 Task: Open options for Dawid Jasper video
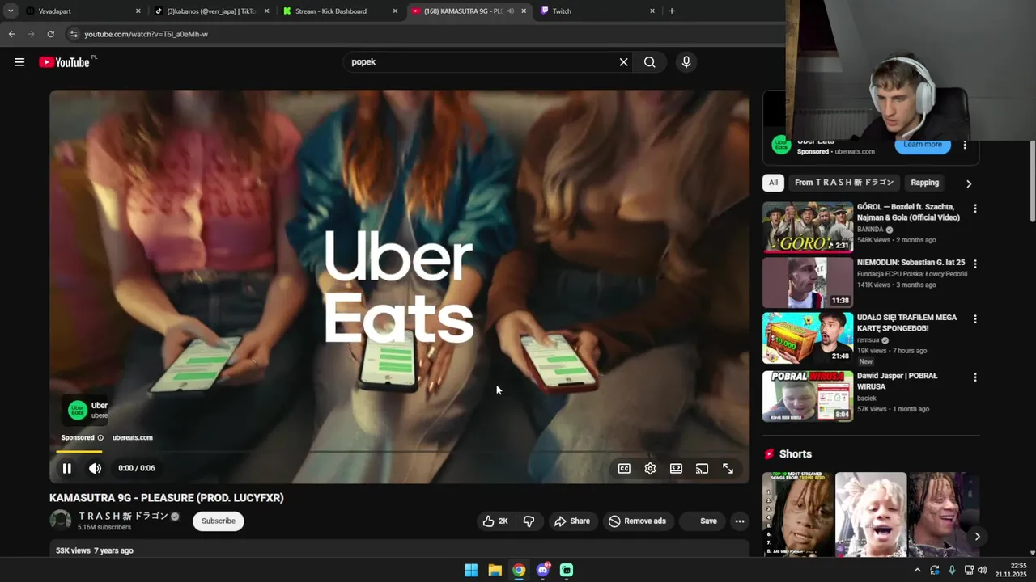pos(974,377)
